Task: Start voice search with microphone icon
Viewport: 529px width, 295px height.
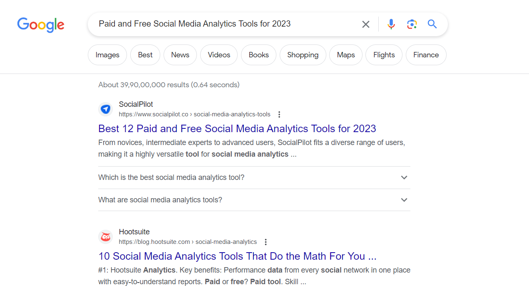Action: (391, 24)
